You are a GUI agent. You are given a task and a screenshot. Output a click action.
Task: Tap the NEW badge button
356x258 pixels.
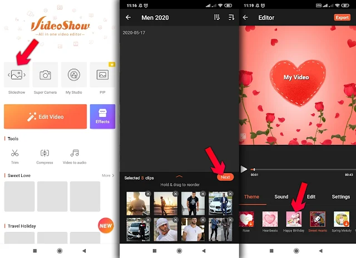click(106, 226)
